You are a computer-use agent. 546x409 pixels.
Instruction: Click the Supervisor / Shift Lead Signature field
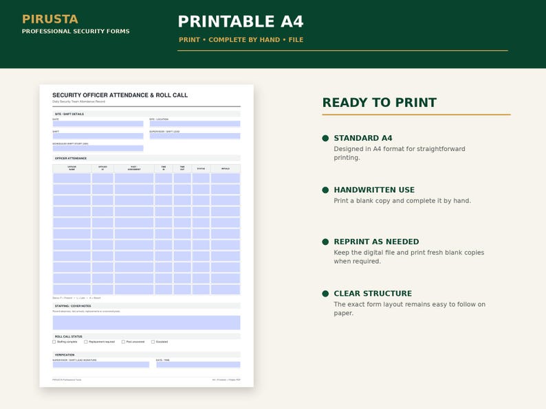(x=101, y=364)
